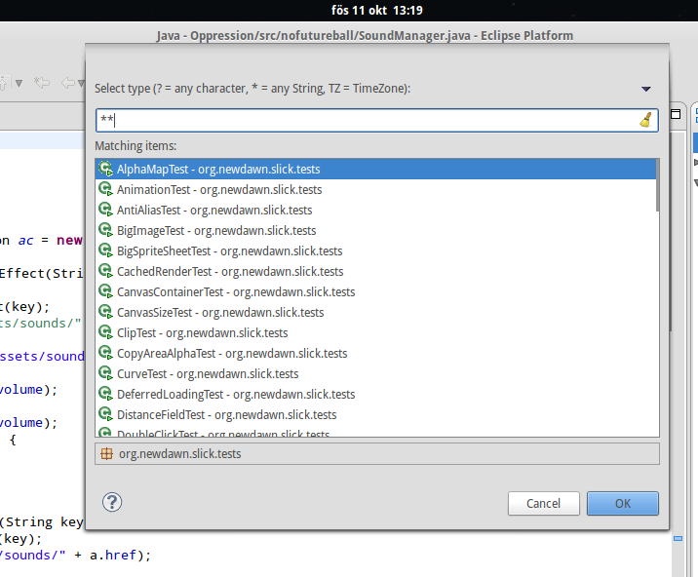
Task: Click class icon next to AntiAliasTest
Action: click(x=105, y=210)
